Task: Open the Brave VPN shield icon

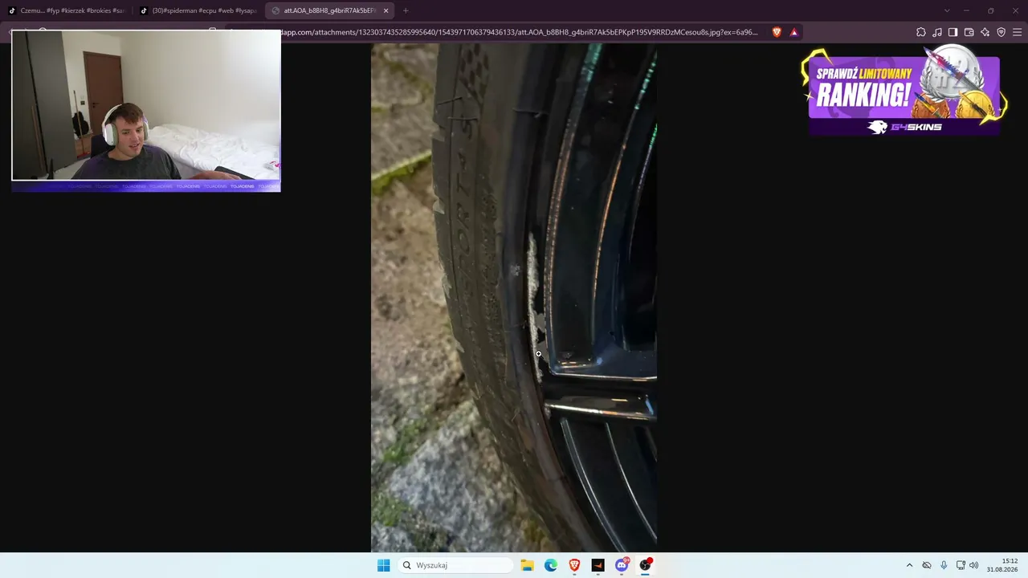Action: point(1001,32)
